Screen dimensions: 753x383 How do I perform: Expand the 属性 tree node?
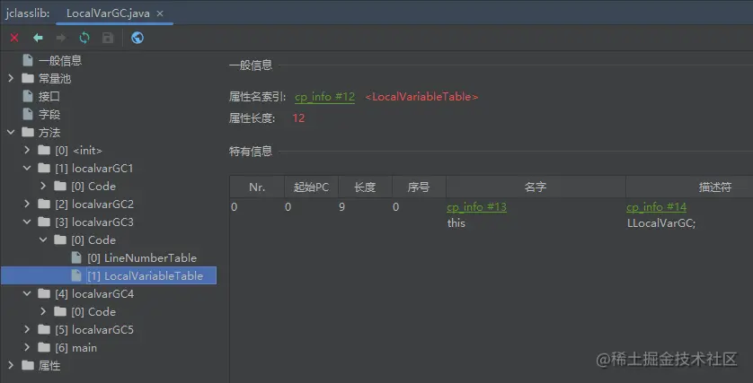[11, 366]
